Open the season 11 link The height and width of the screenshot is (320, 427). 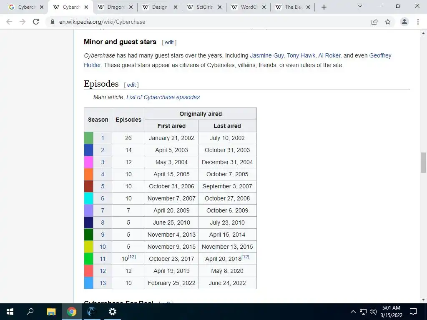pos(103,259)
